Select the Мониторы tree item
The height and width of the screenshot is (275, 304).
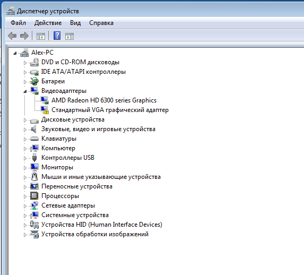pos(57,167)
